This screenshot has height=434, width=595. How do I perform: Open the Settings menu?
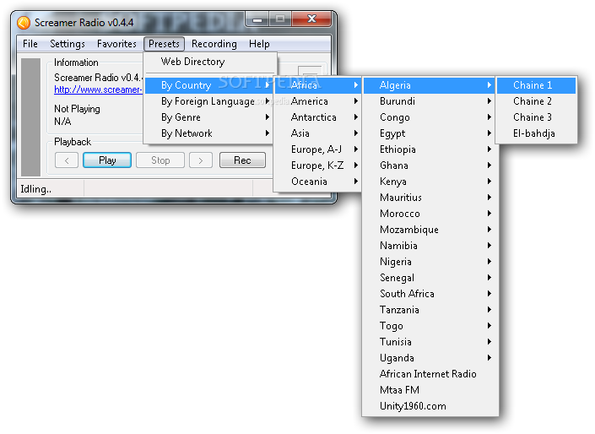click(x=68, y=44)
